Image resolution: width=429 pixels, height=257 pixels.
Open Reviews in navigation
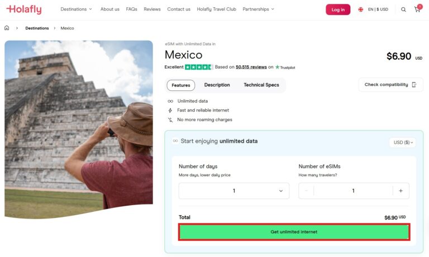click(x=152, y=9)
